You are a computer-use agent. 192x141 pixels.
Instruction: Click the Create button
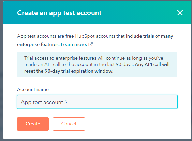[x=33, y=124]
